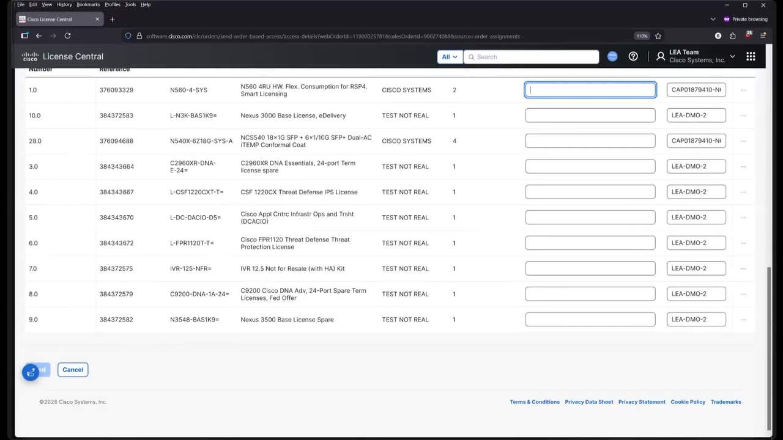Open the Bookmarks menu
This screenshot has width=783, height=440.
[x=88, y=4]
